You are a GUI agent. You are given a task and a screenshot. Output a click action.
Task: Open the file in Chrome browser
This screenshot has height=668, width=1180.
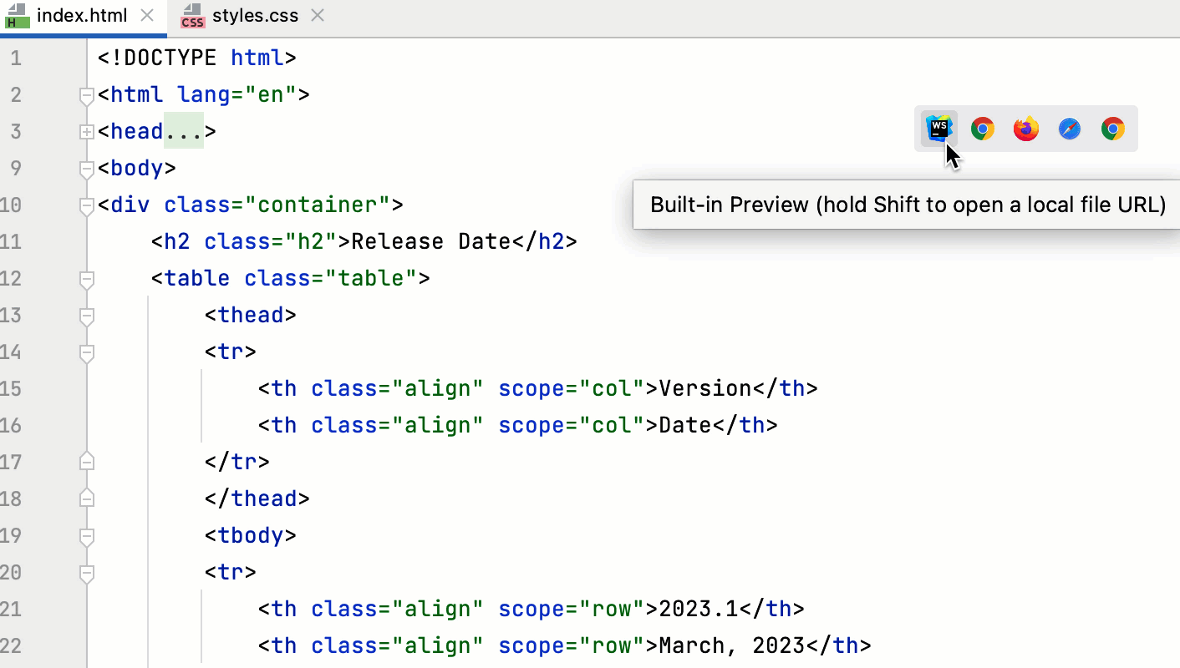coord(983,129)
